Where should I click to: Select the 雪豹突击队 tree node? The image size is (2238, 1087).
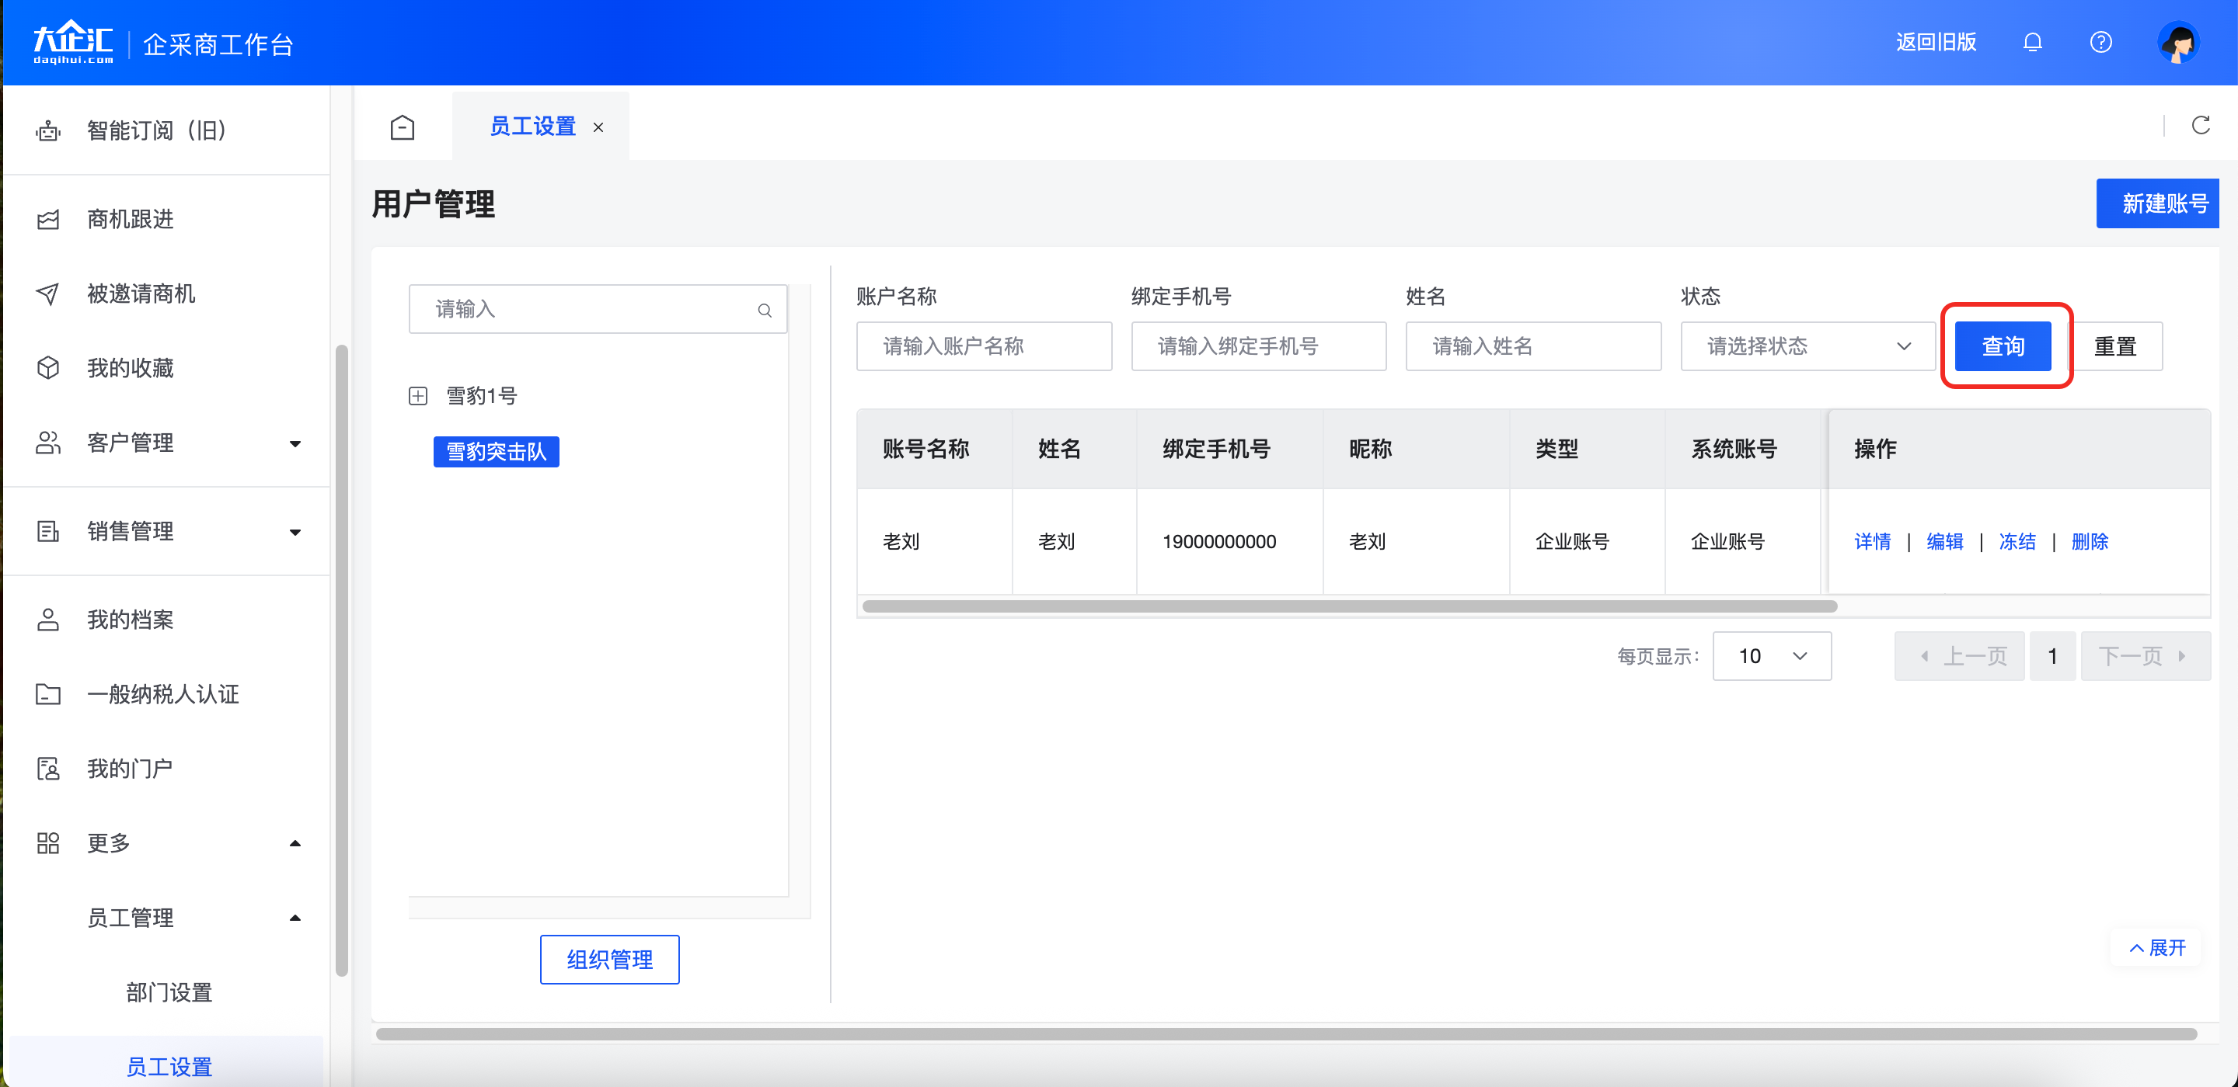[496, 451]
